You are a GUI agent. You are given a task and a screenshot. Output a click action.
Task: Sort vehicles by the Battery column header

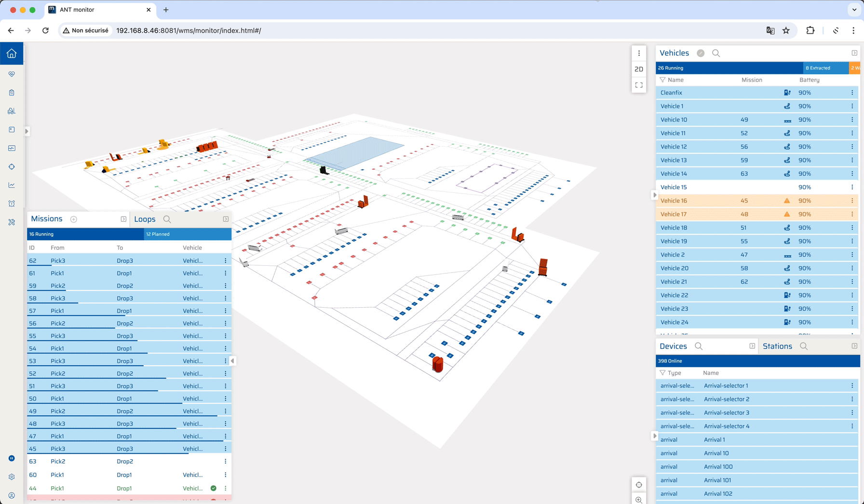coord(809,80)
